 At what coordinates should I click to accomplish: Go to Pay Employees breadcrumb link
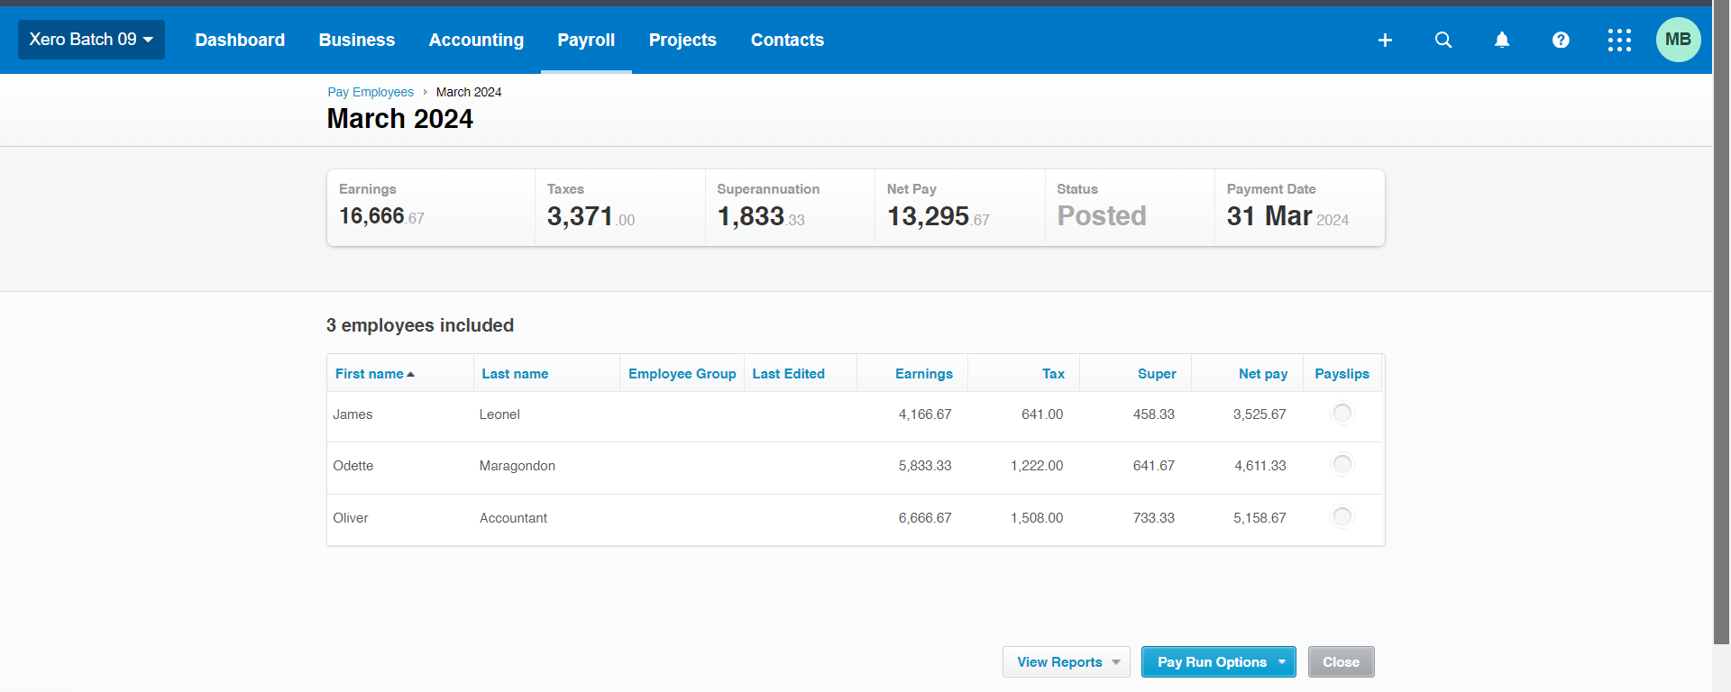pos(371,92)
